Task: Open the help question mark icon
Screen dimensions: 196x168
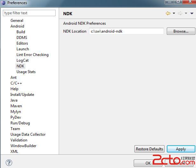Action: pyautogui.click(x=9, y=163)
